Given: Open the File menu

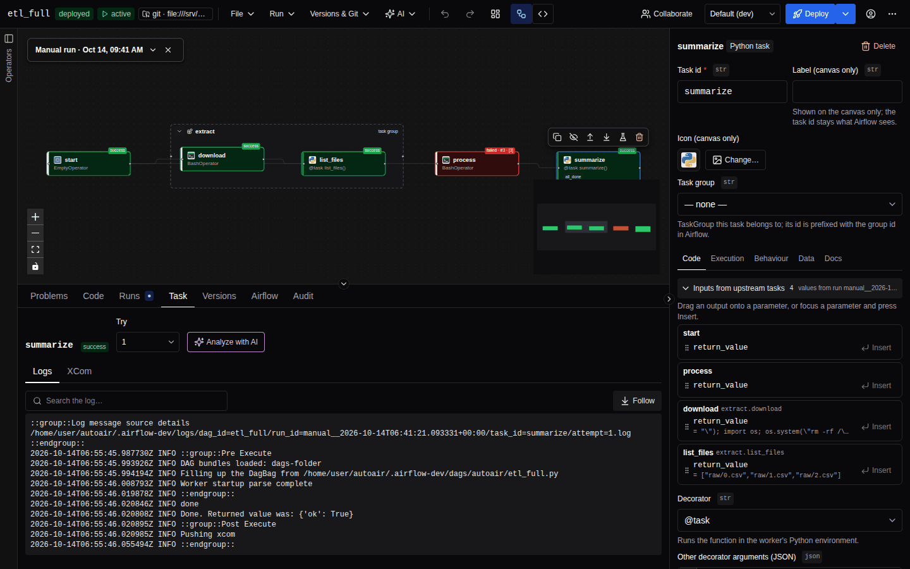Looking at the screenshot, I should pyautogui.click(x=242, y=14).
